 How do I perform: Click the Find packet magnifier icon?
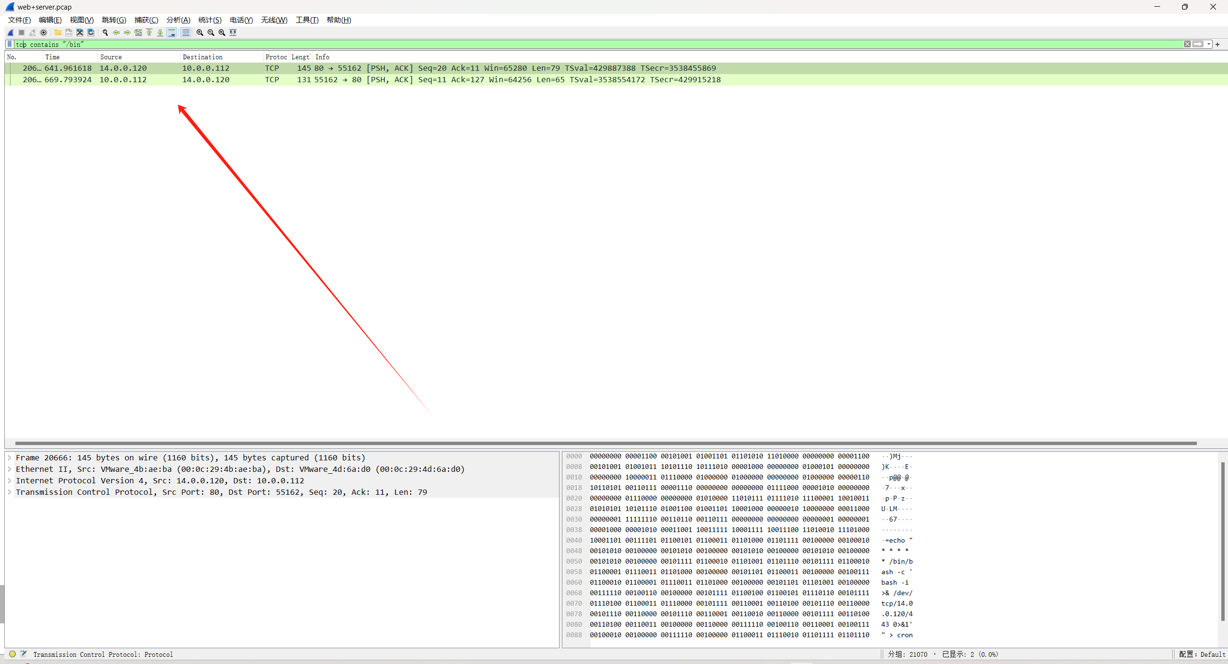click(105, 33)
